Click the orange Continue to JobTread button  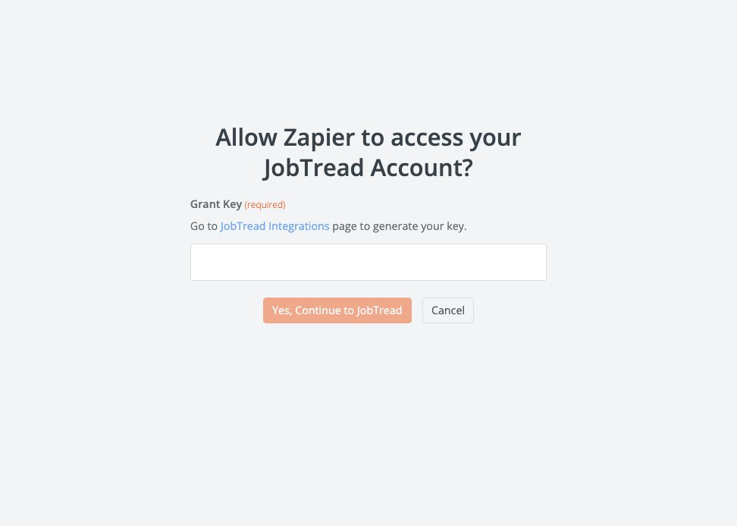(x=337, y=310)
